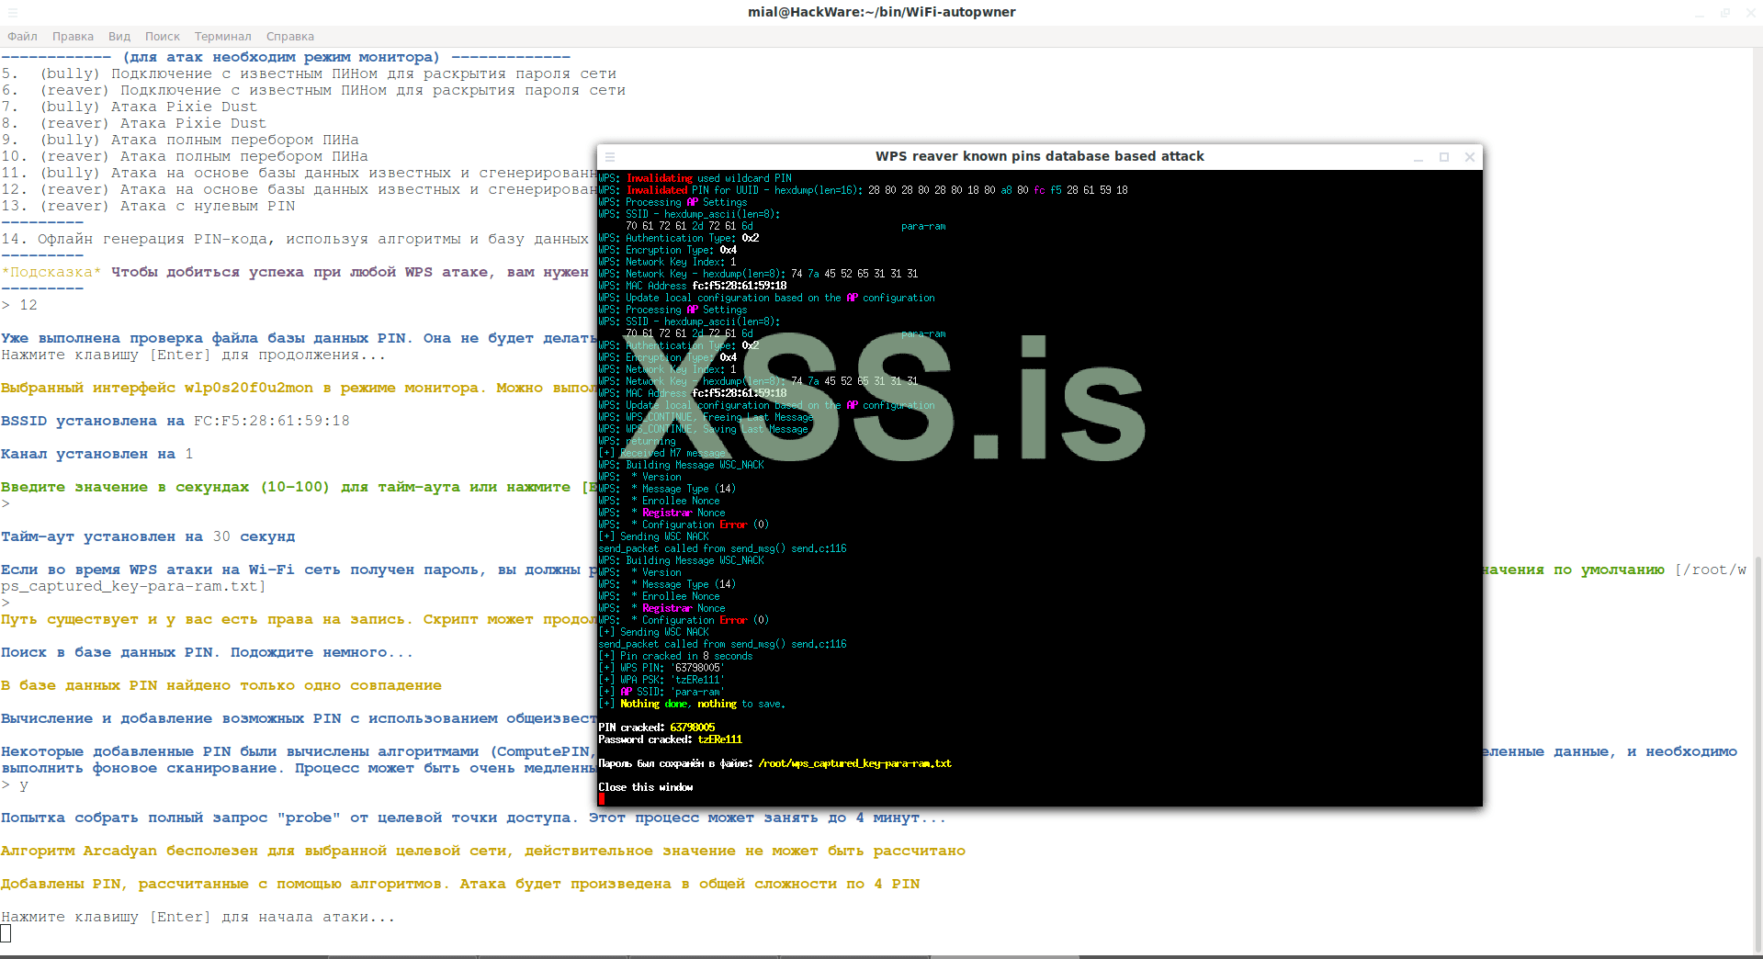The height and width of the screenshot is (959, 1763).
Task: Click 'В базе данных PIN найдено' line
Action: click(x=221, y=686)
